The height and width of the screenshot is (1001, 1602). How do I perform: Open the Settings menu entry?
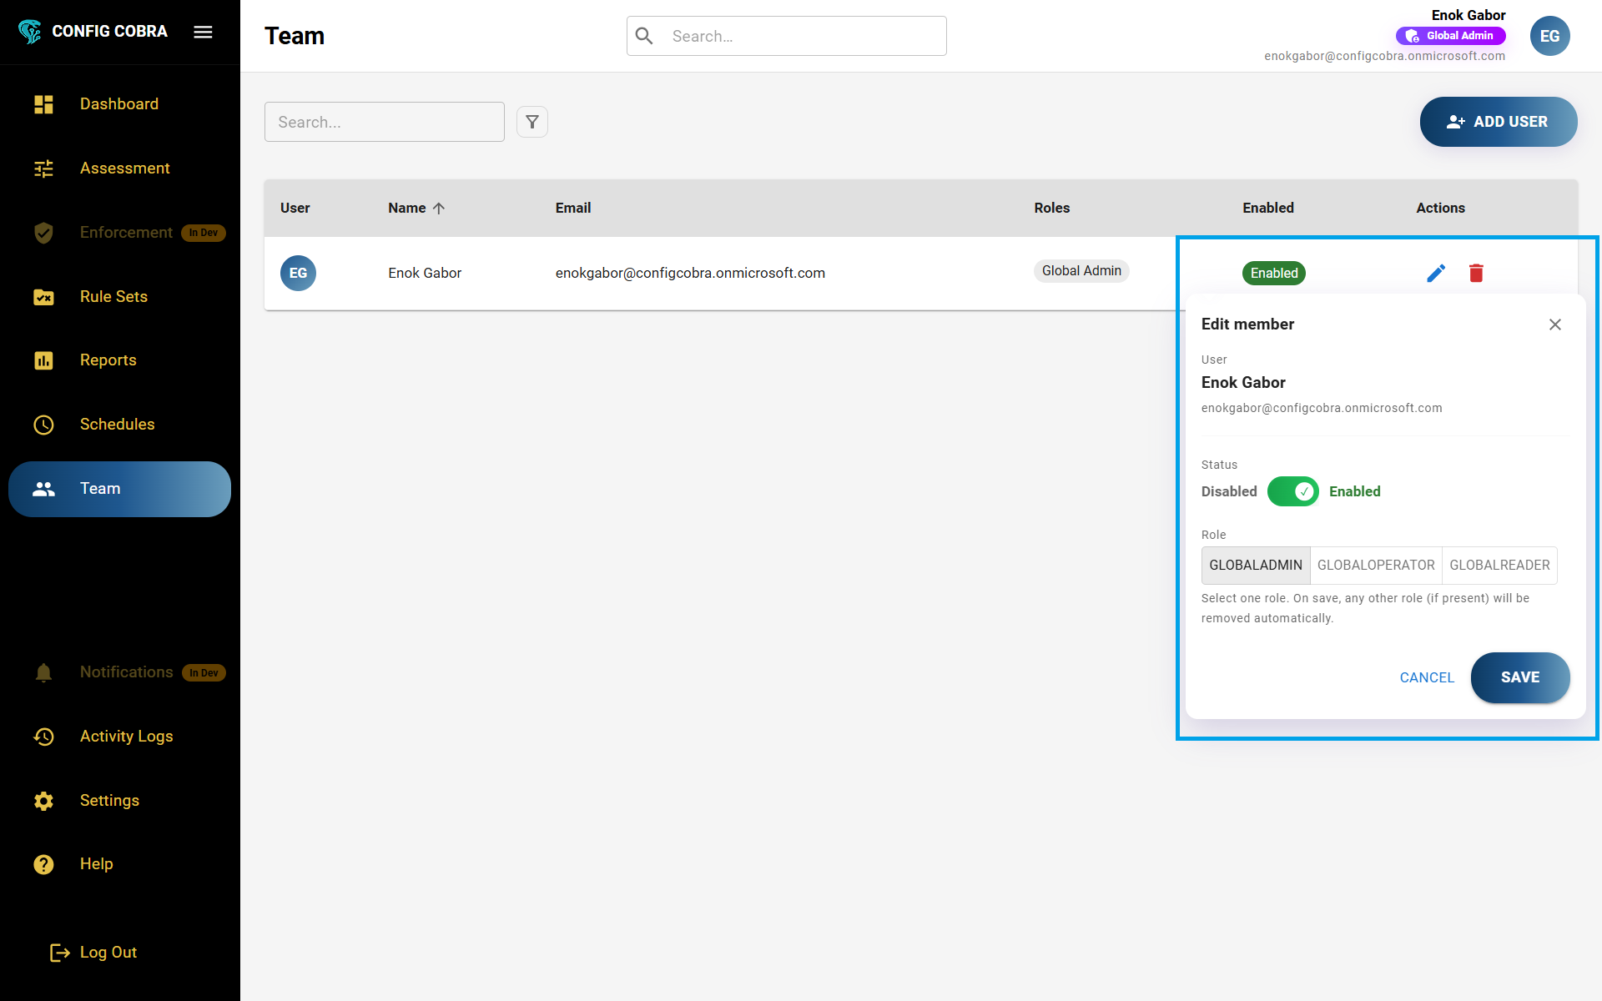click(109, 801)
